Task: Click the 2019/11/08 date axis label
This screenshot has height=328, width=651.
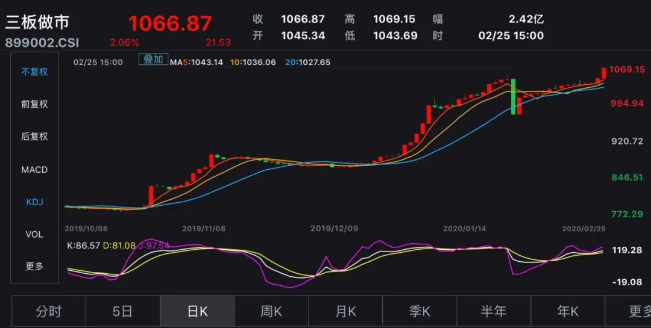Action: (204, 229)
